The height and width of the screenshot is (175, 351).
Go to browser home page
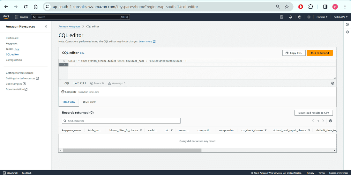pos(36,7)
